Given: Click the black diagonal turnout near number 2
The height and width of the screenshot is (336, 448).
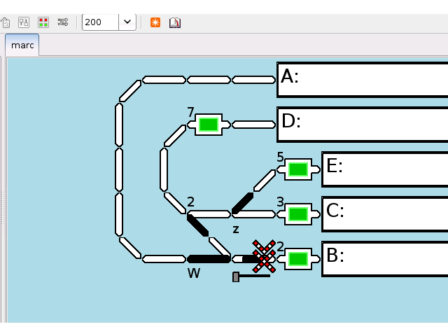Looking at the screenshot, I should [197, 225].
